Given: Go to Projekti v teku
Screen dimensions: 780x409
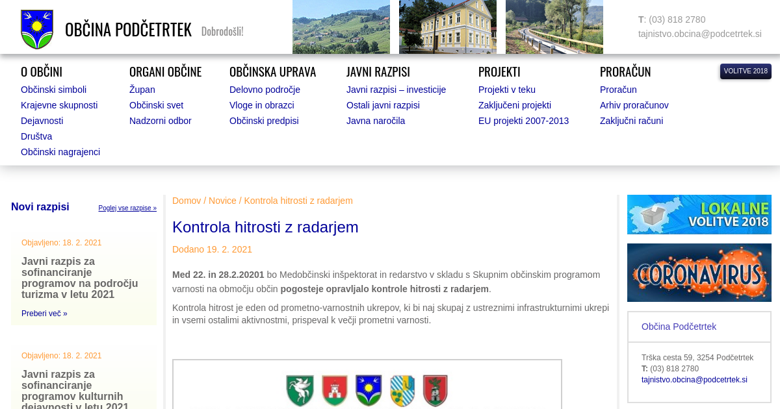Looking at the screenshot, I should 506,90.
